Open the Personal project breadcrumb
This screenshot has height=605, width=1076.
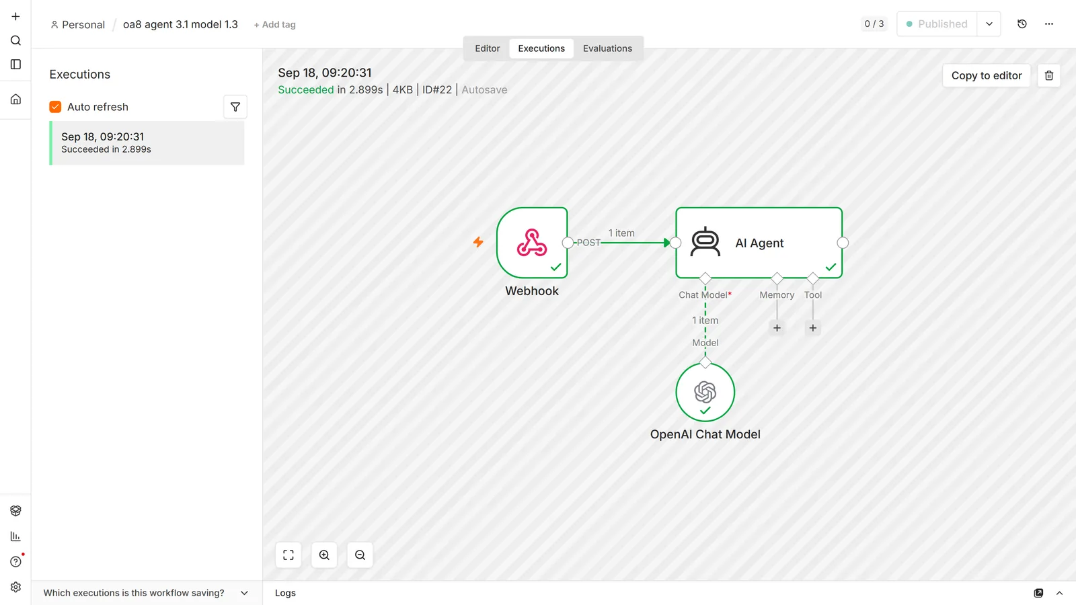tap(78, 25)
